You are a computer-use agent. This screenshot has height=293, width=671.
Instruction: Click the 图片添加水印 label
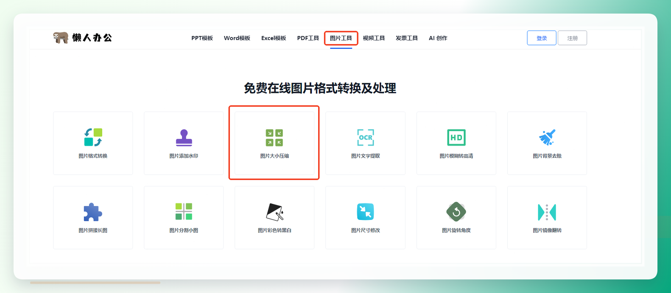(x=184, y=156)
